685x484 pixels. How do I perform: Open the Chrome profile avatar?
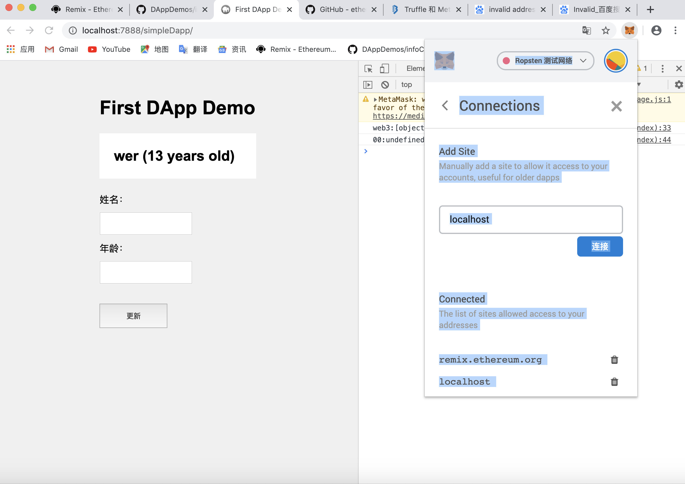tap(656, 30)
